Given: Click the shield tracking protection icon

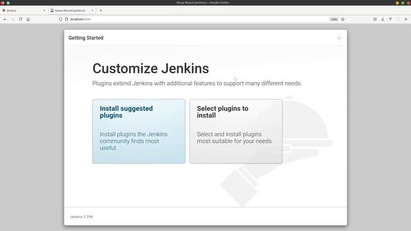Looking at the screenshot, I should coord(60,19).
